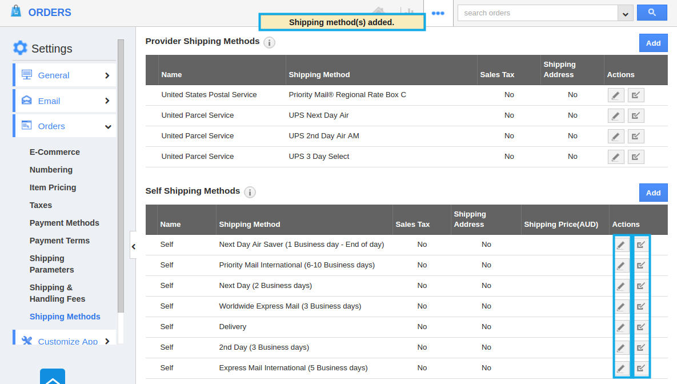Edit the UPS 3 Day Select row
This screenshot has width=677, height=384.
[x=616, y=157]
